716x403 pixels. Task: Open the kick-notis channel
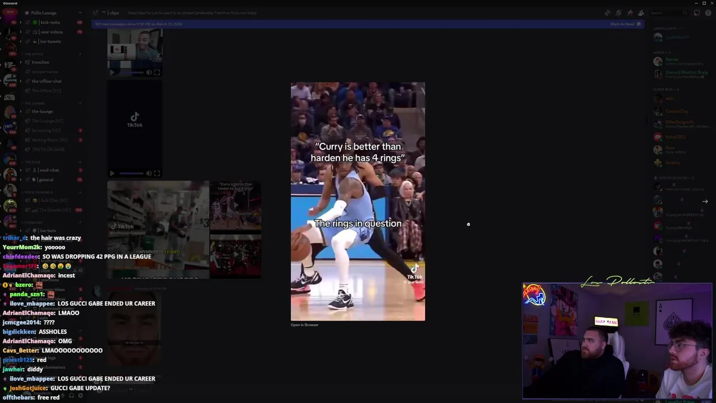tap(51, 22)
